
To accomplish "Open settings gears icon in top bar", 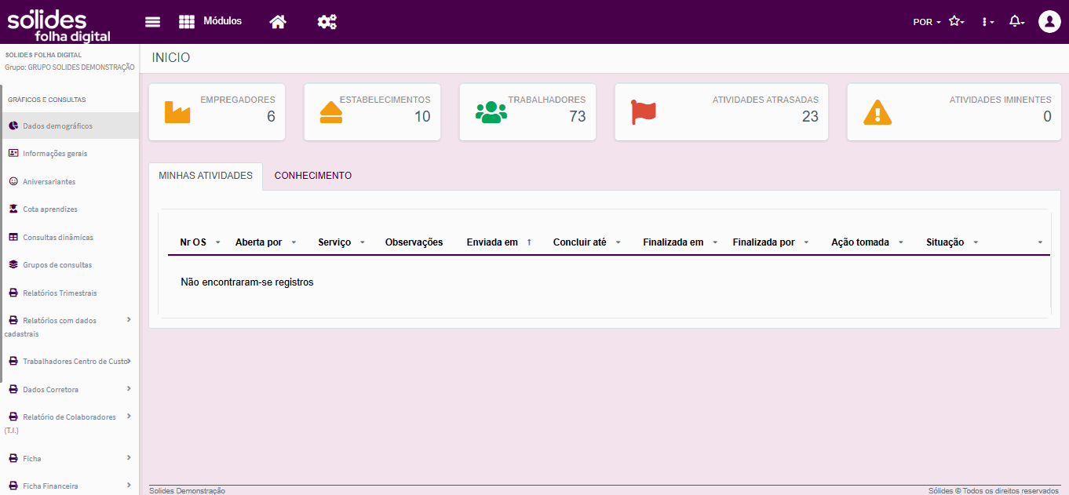I will (x=327, y=22).
